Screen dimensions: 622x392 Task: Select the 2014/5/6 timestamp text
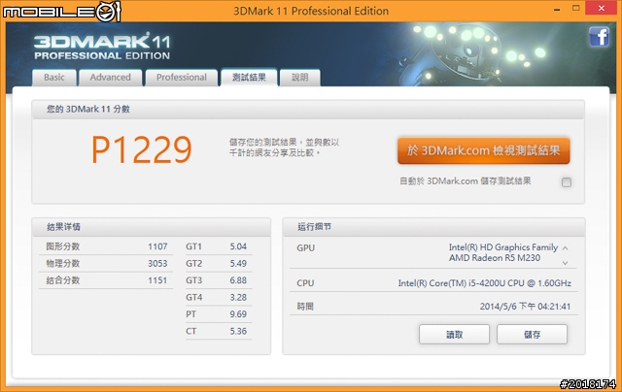pos(525,307)
